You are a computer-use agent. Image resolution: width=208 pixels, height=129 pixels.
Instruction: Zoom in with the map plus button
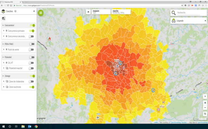[x=205, y=103]
